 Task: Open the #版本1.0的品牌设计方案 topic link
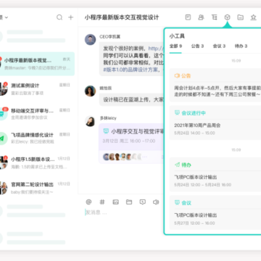pyautogui.click(x=130, y=70)
